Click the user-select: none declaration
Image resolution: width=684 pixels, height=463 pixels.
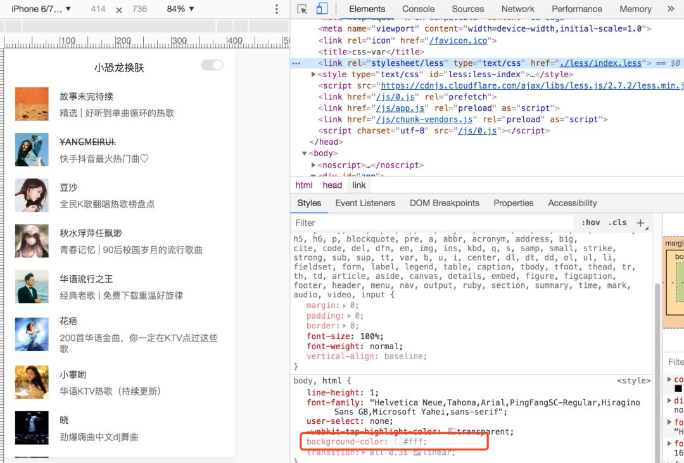(350, 422)
